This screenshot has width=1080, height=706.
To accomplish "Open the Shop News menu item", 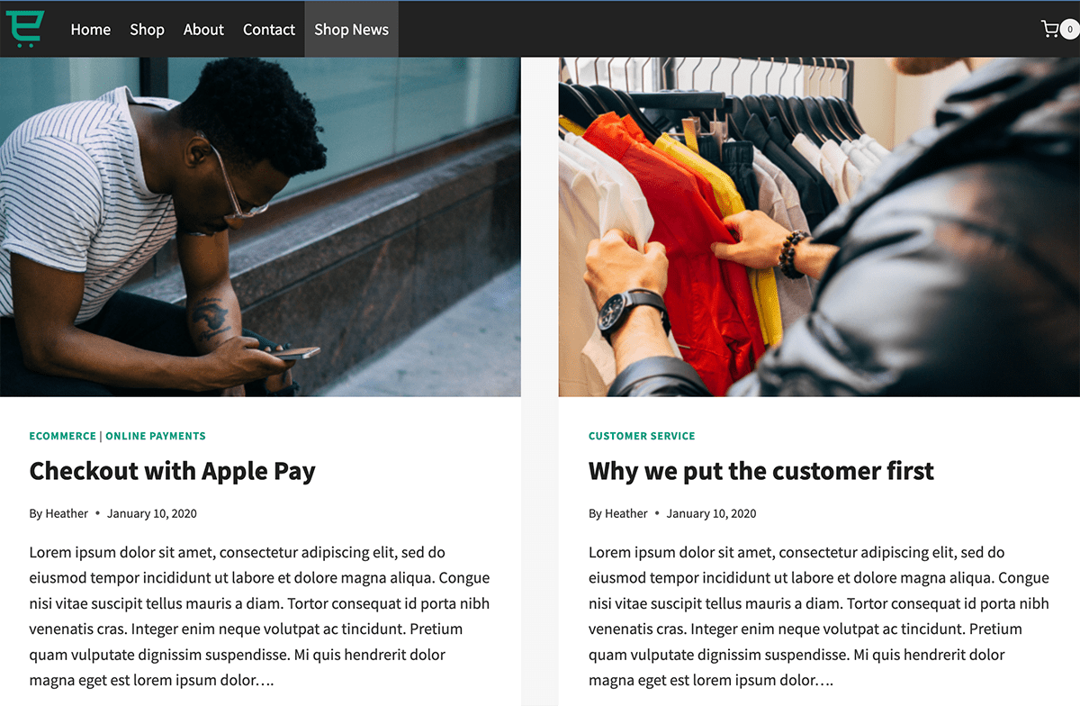I will coord(351,30).
